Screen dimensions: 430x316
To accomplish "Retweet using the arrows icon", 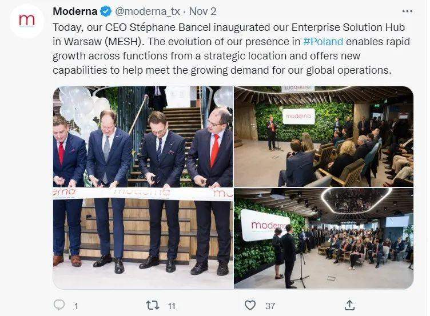I will tap(153, 305).
